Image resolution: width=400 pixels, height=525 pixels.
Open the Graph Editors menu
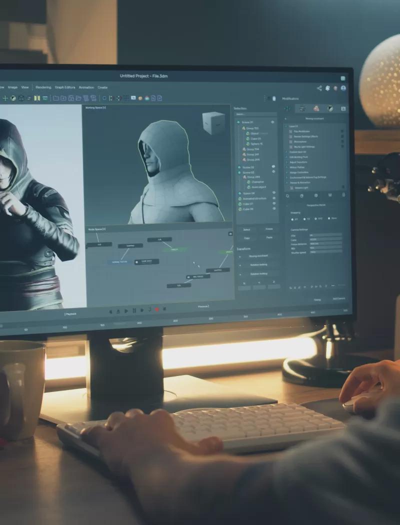click(65, 87)
